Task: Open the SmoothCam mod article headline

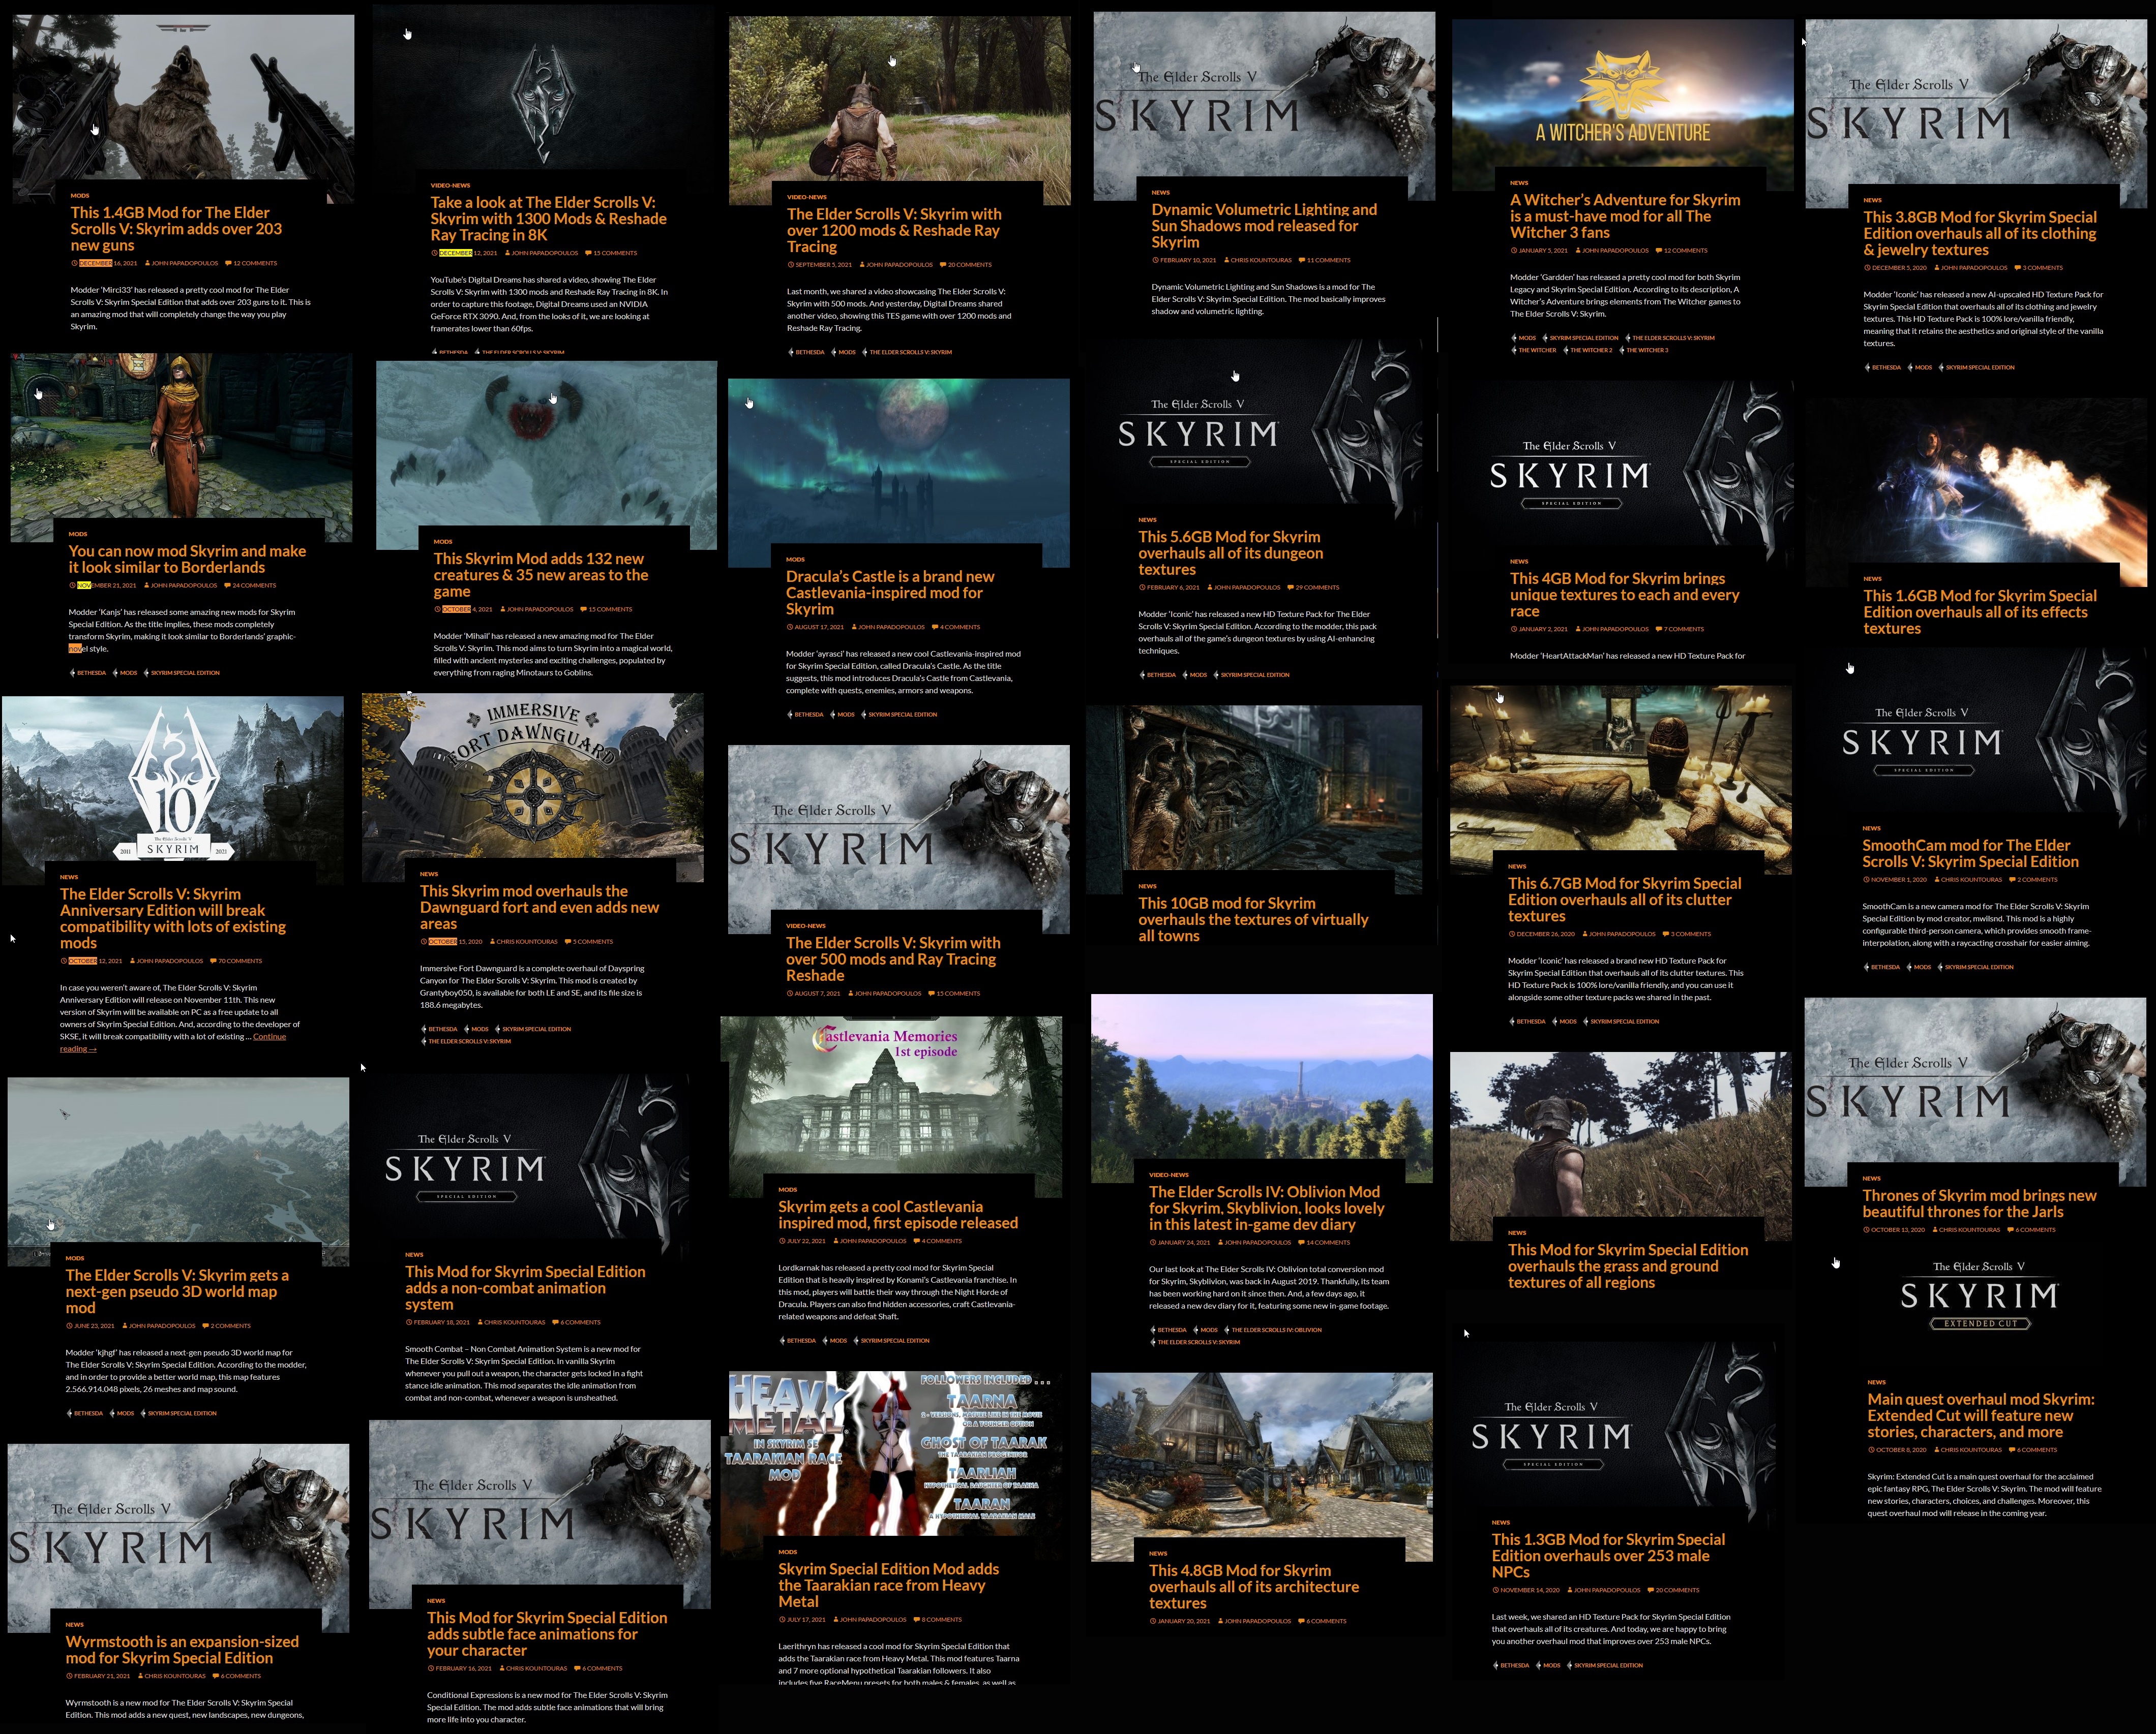Action: pos(1970,853)
